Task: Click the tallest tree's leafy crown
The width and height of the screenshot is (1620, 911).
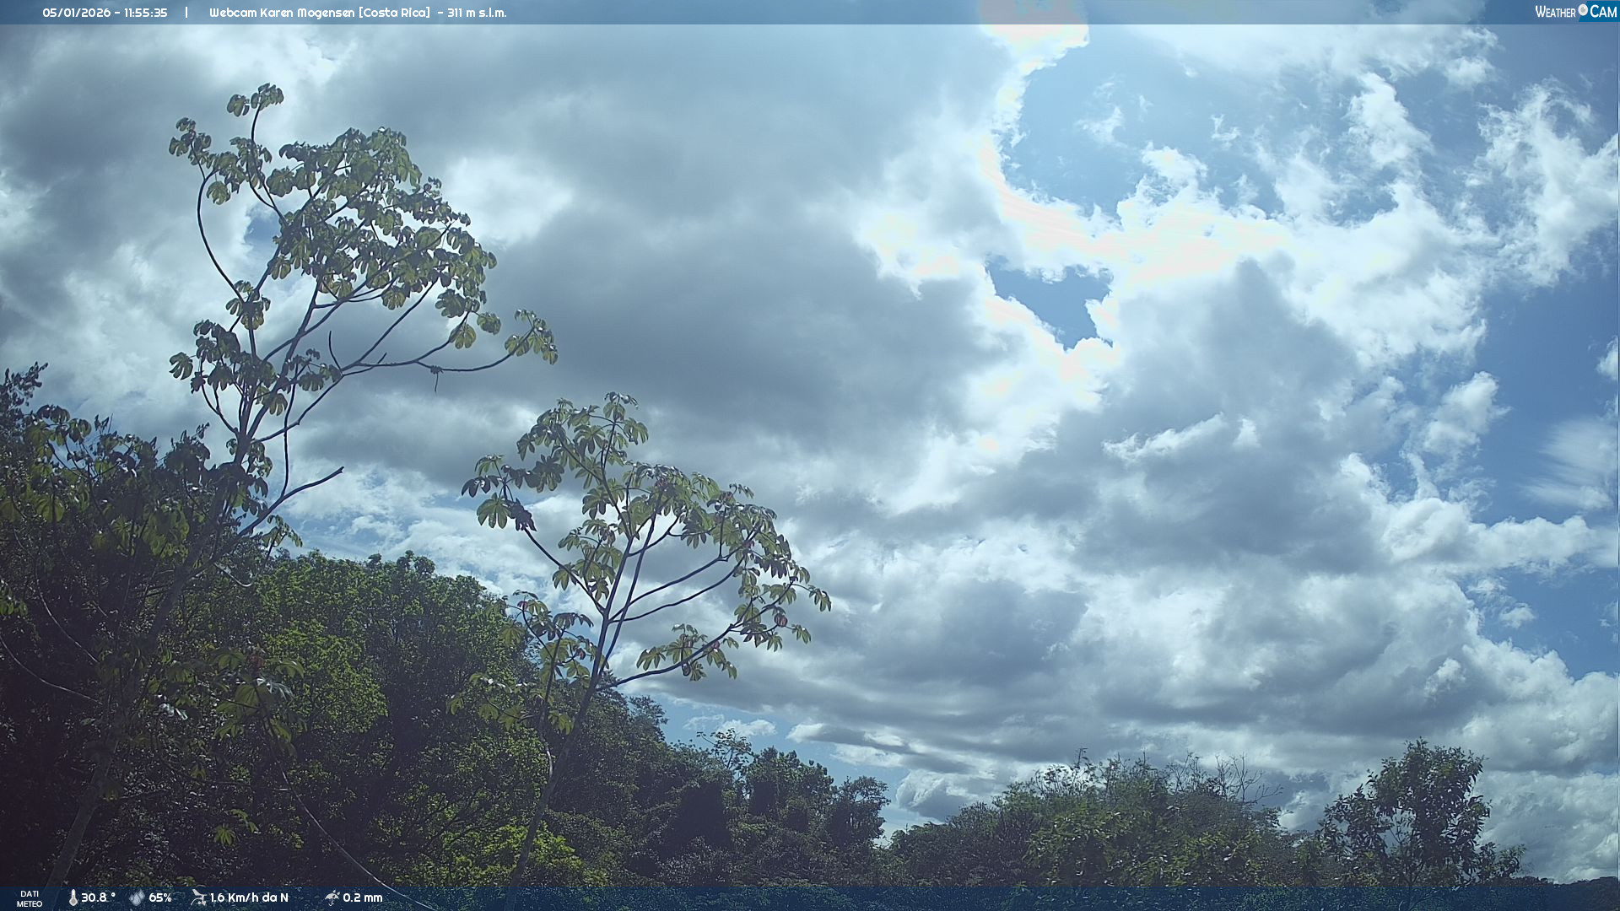Action: (x=354, y=211)
